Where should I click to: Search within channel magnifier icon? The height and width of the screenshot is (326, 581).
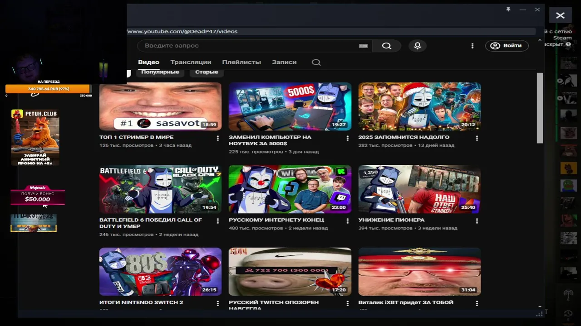(x=316, y=62)
